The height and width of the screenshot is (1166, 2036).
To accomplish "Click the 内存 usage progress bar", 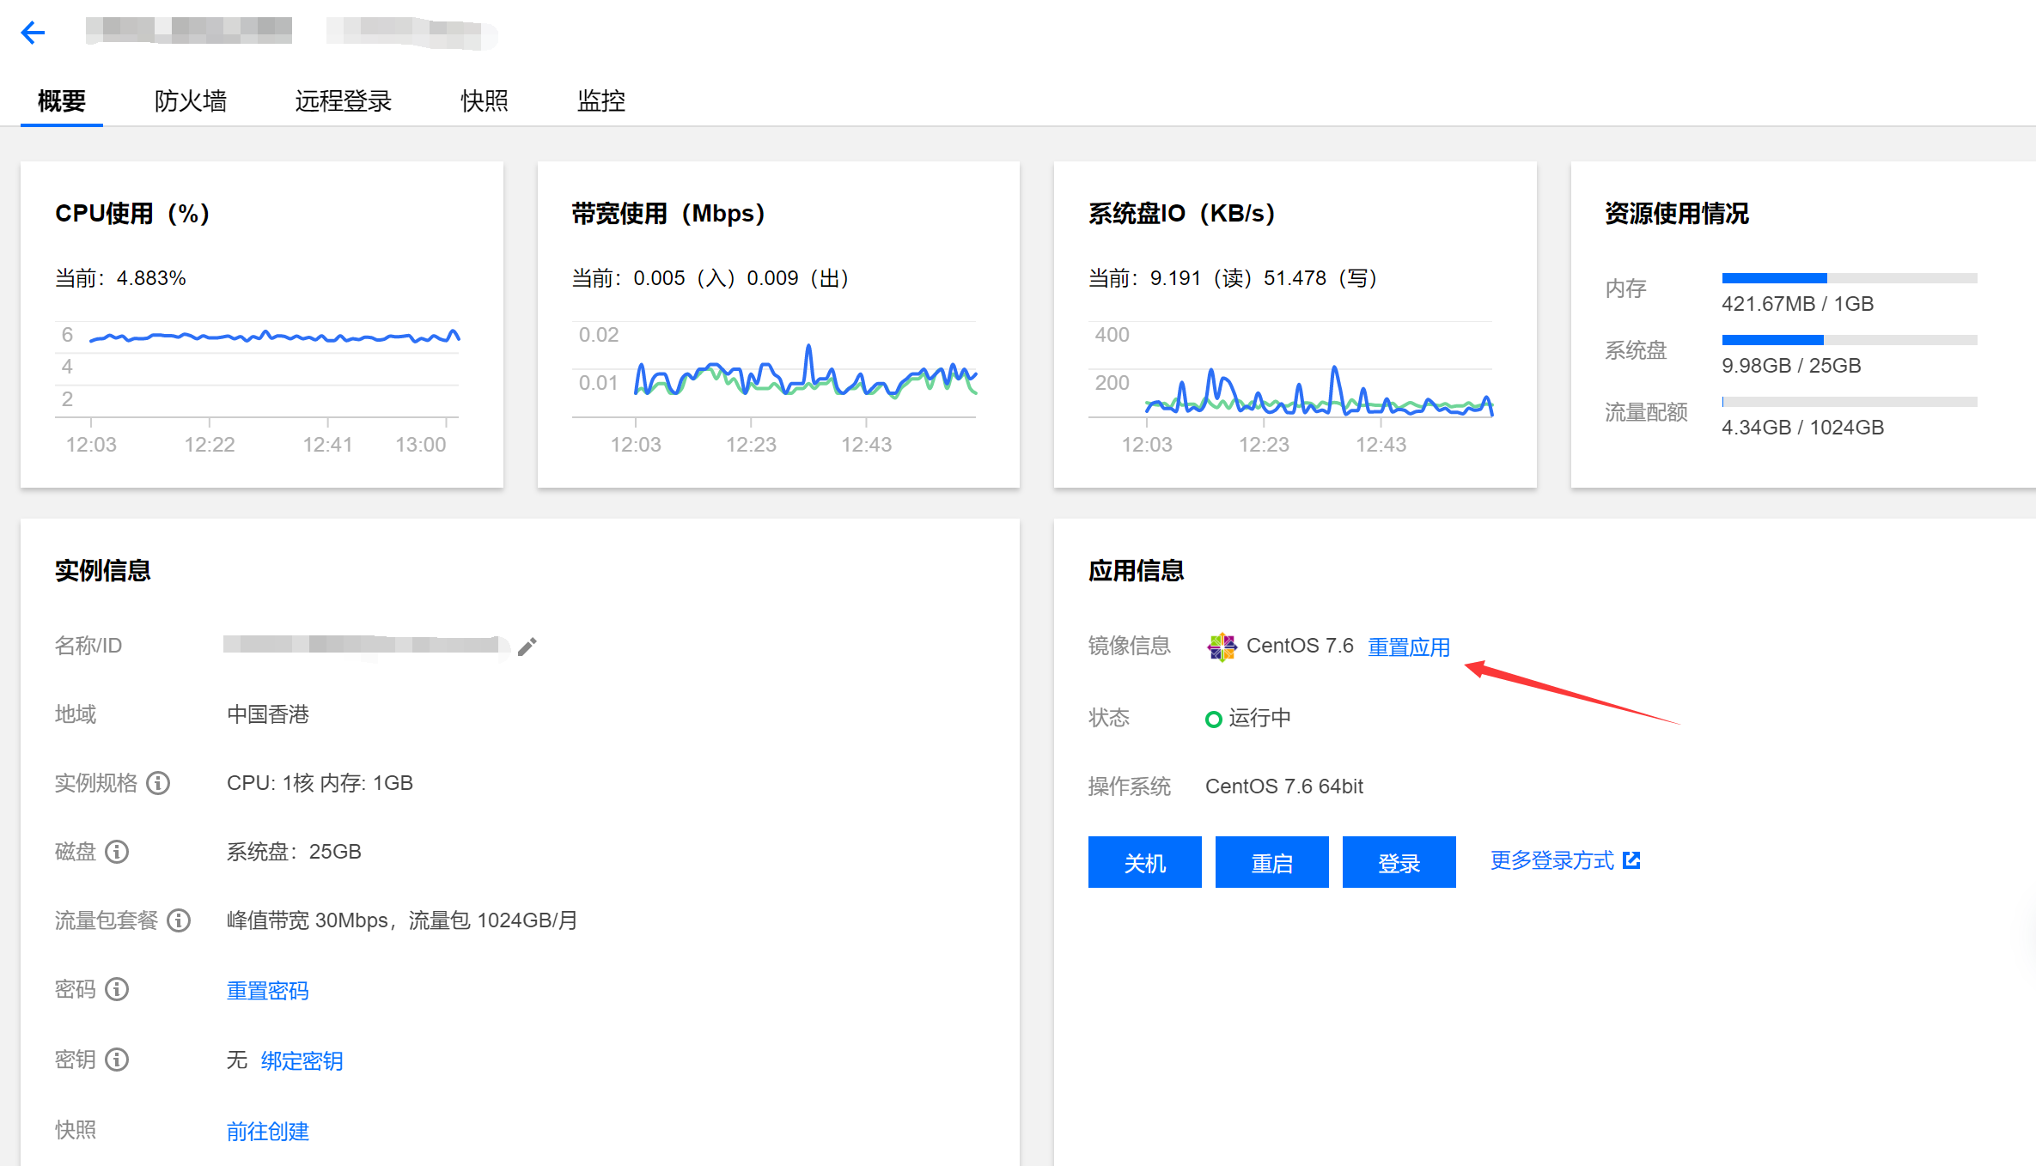I will 1849,278.
